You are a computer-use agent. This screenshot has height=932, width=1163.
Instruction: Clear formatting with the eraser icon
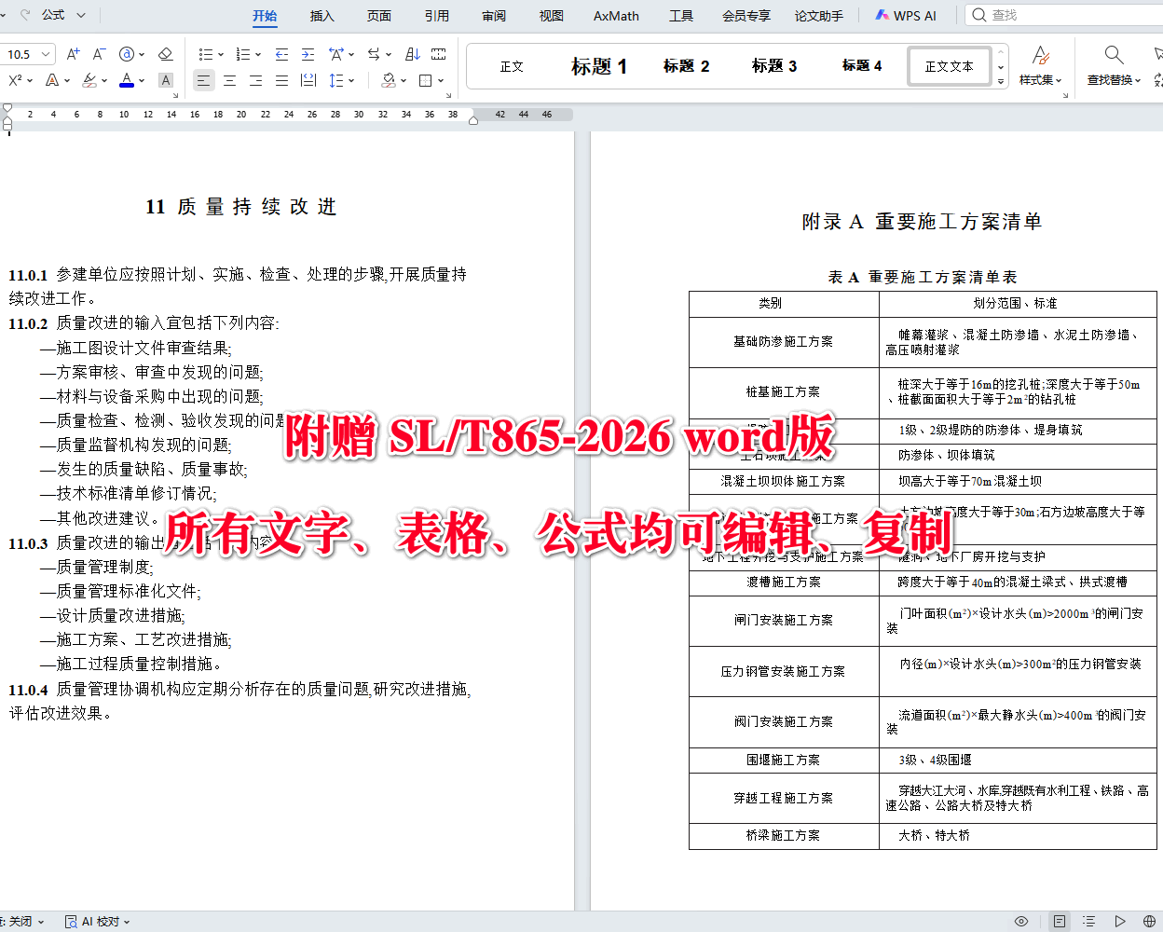pos(166,54)
